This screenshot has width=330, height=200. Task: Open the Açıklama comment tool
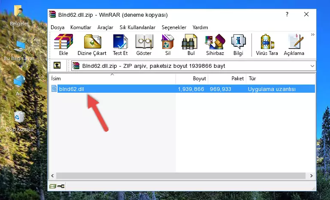294,45
